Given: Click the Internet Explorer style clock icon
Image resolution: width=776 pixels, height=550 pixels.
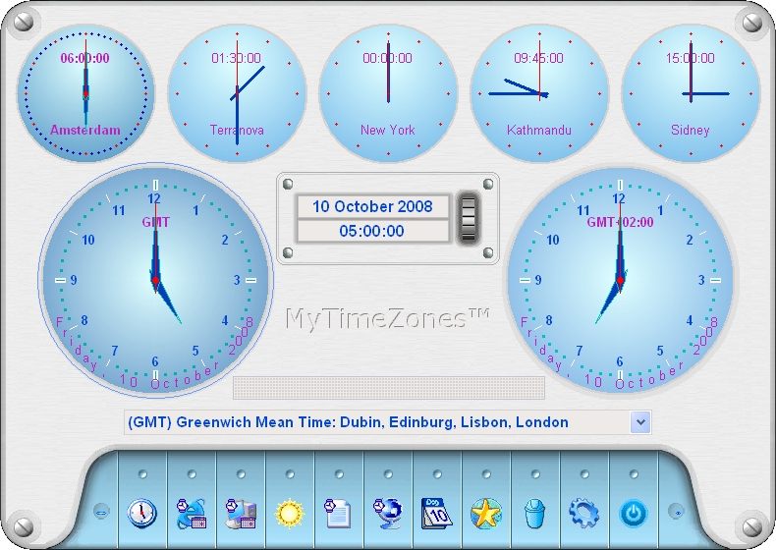Looking at the screenshot, I should tap(192, 513).
